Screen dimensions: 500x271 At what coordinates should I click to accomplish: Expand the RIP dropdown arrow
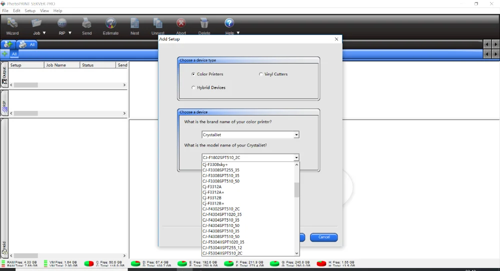(70, 33)
